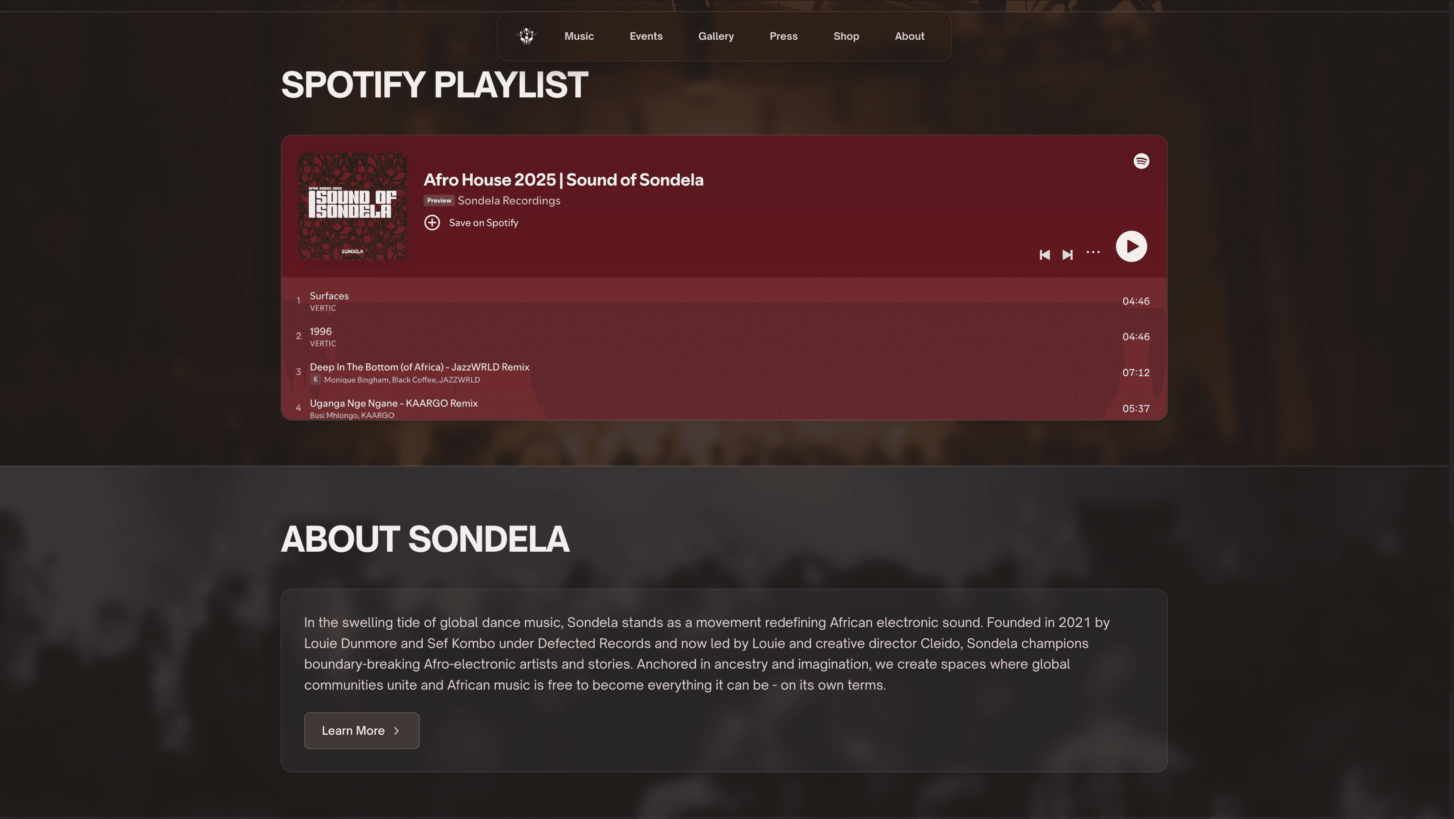Select the track 1996 in playlist
The image size is (1454, 819).
coord(321,332)
